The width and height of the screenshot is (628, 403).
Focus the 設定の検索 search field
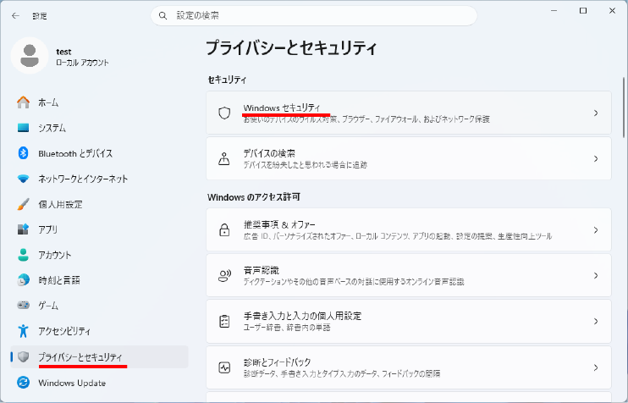pos(314,15)
